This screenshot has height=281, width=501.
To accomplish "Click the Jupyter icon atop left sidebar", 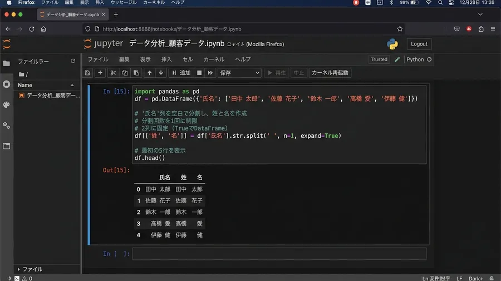I will point(6,44).
